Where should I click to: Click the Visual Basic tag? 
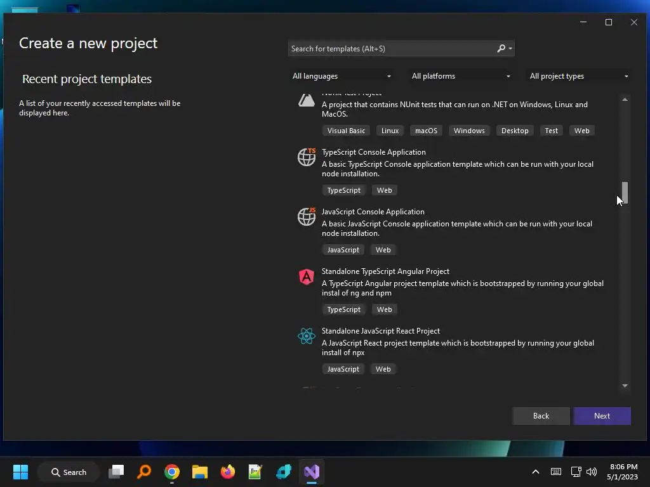pyautogui.click(x=346, y=131)
